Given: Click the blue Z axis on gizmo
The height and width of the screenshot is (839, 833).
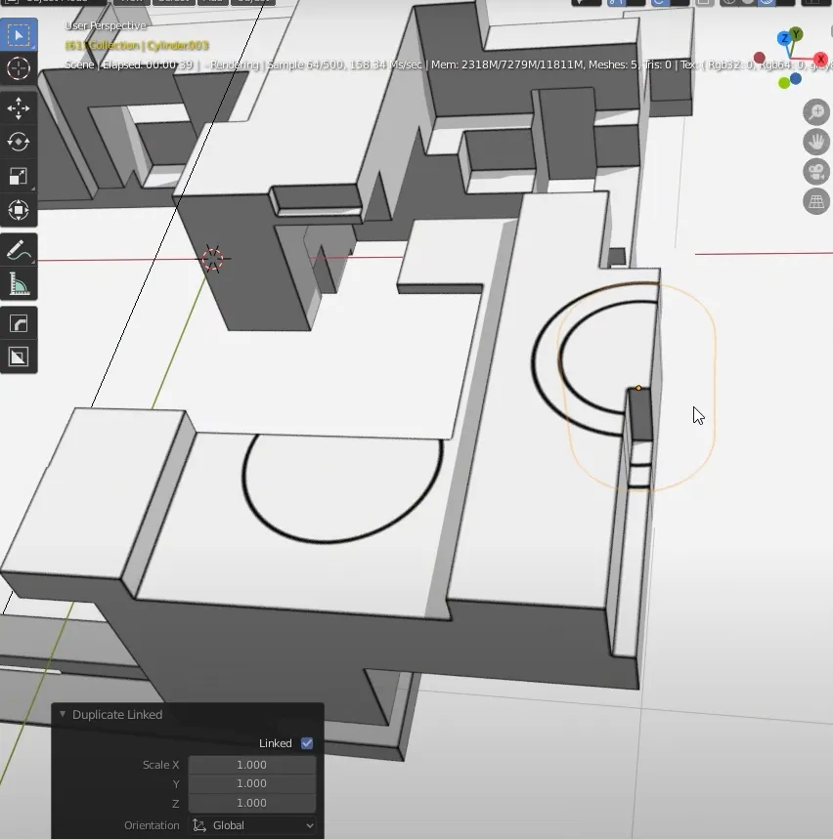Looking at the screenshot, I should [x=784, y=38].
